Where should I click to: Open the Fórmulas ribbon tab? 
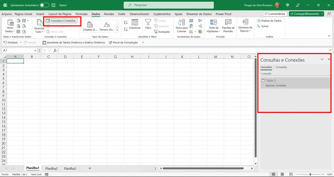81,14
